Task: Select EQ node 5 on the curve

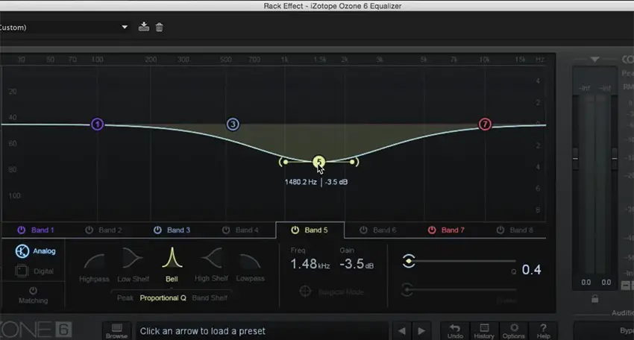Action: click(x=318, y=162)
